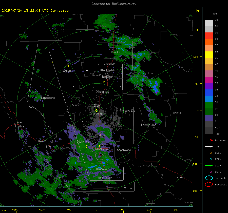Click the white 09EA arrow icon

[209, 147]
